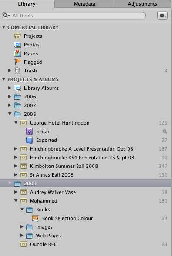Expand the 2006 folder

click(10, 96)
